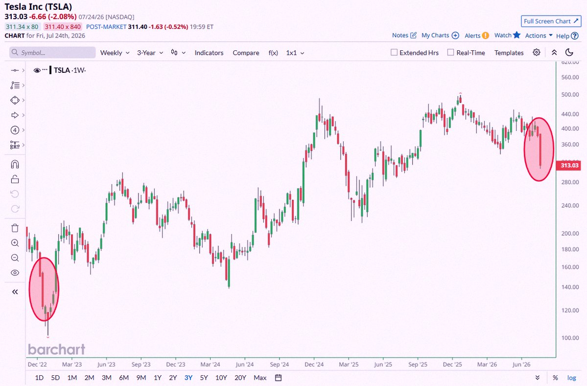Select the 20Y time range
Viewport: 587px width, 386px height.
pos(240,378)
